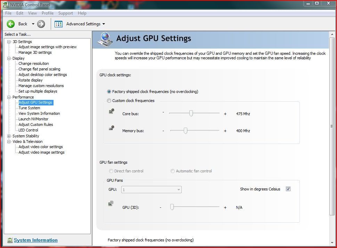The image size is (337, 248).
Task: Open View System Information task
Action: coord(39,113)
